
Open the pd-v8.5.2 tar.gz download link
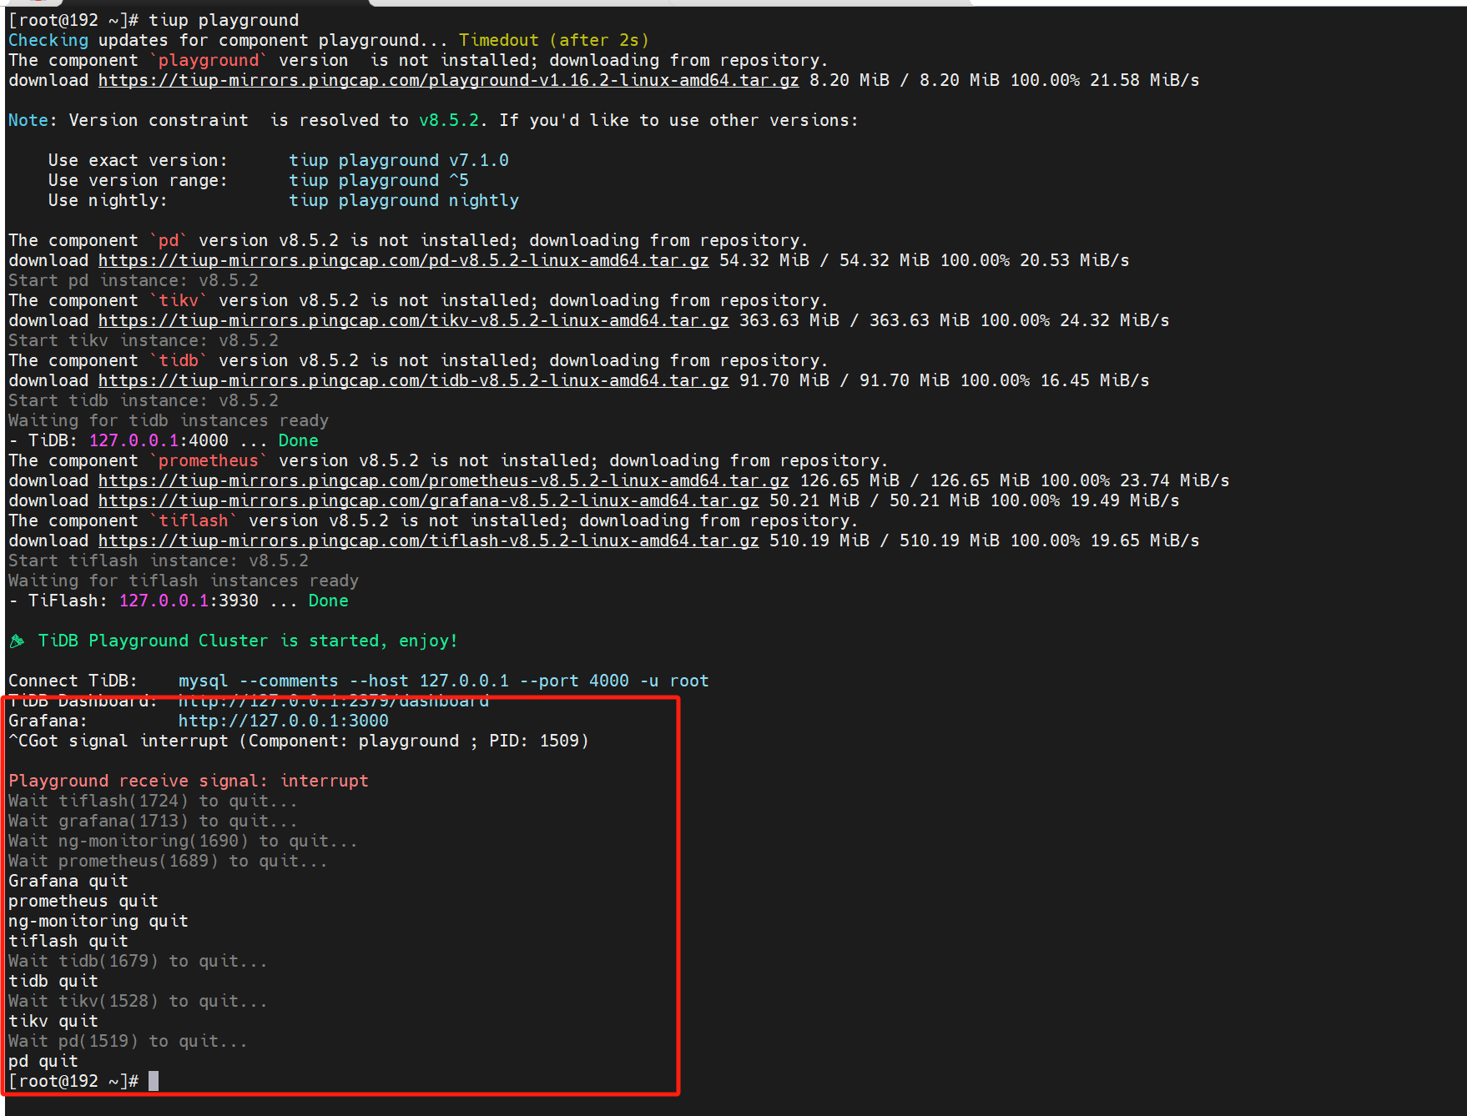tap(404, 260)
